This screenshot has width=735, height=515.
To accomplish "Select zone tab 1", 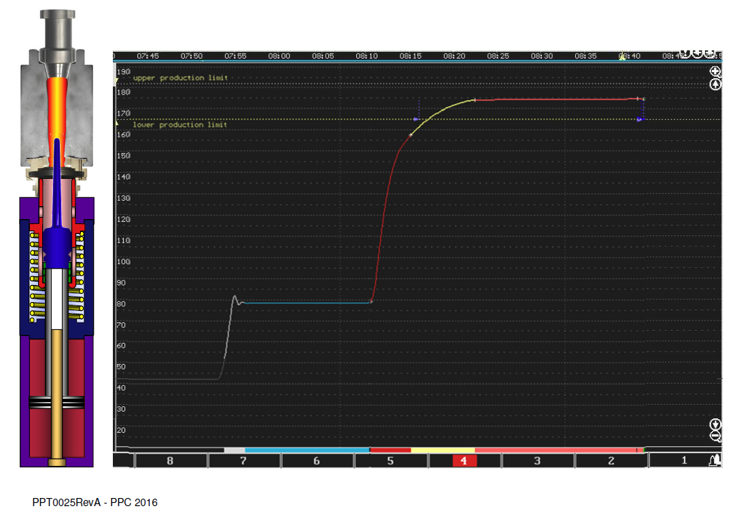I will [x=684, y=461].
